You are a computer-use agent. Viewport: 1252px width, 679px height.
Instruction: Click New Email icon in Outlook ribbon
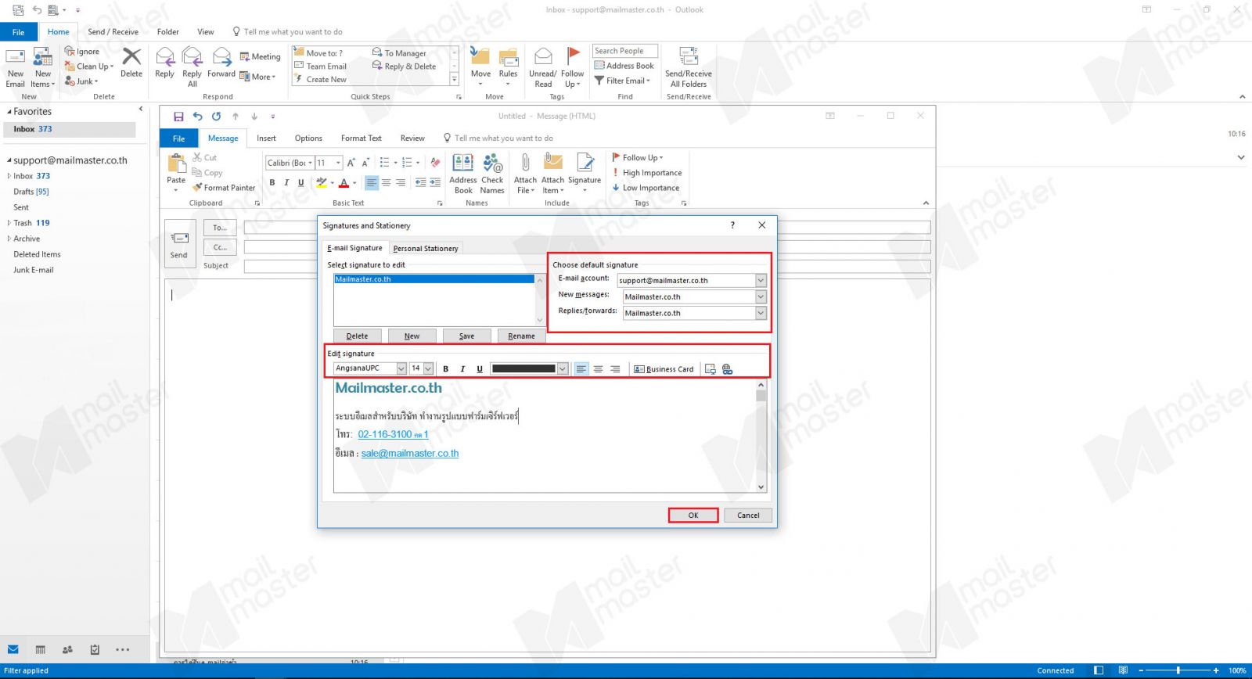16,58
